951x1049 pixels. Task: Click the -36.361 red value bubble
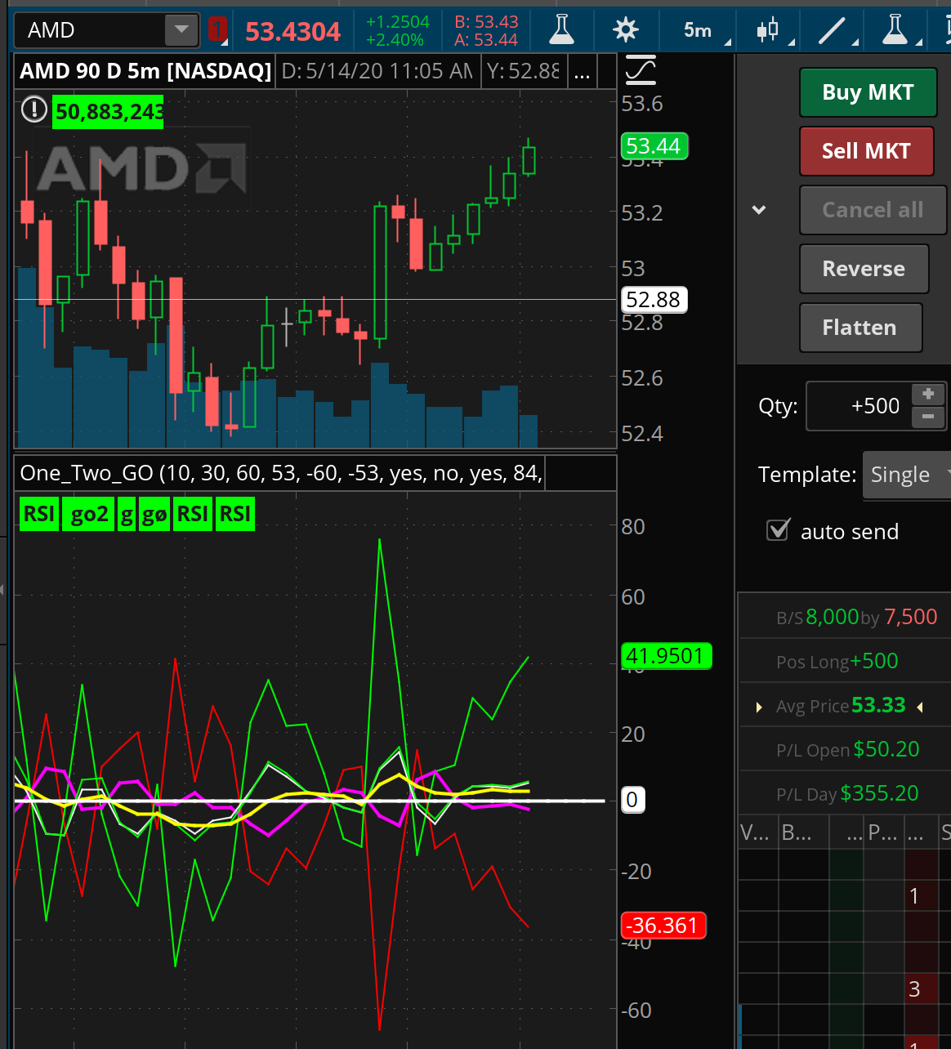click(x=663, y=926)
